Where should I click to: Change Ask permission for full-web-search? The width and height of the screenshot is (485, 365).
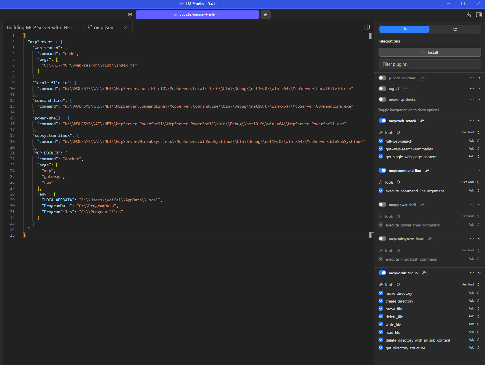[474, 141]
